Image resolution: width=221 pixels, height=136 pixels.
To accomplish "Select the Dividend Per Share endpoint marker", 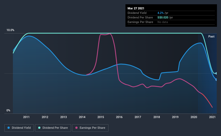I will [x=216, y=73].
